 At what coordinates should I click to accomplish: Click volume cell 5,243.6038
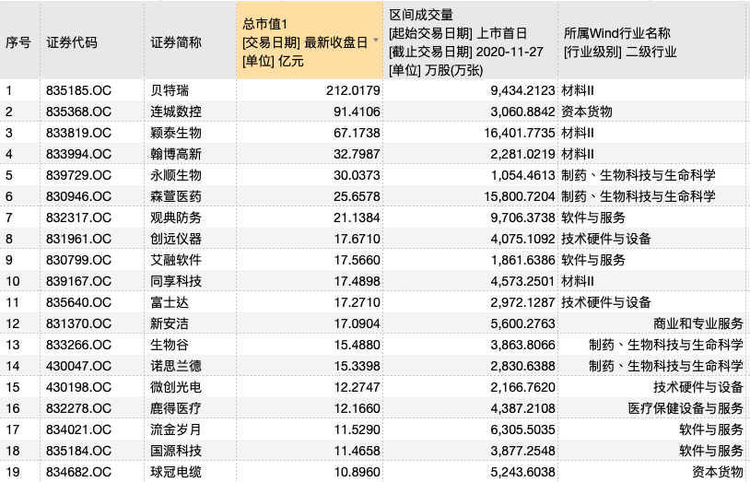pos(522,472)
